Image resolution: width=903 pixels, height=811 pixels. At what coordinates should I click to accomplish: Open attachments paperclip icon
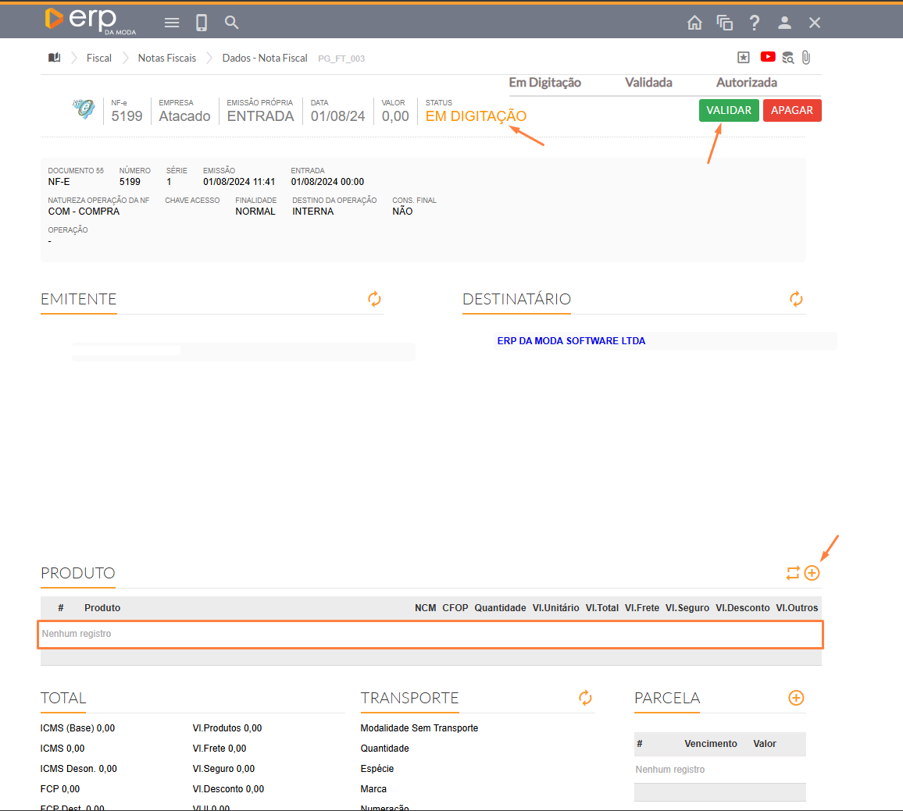(807, 58)
